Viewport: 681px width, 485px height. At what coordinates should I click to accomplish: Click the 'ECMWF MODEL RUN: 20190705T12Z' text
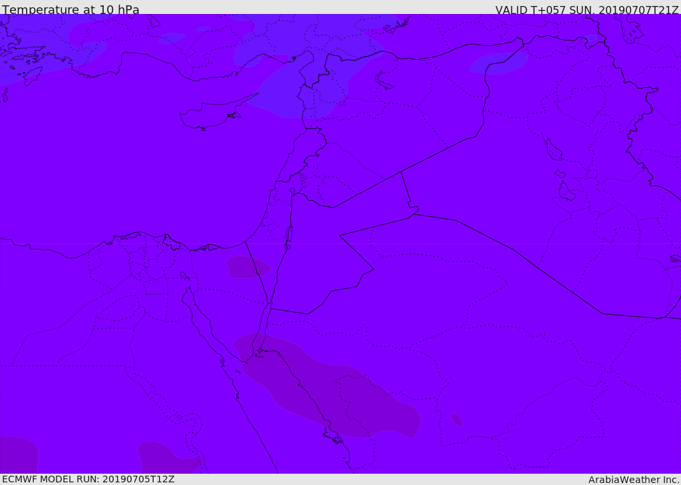point(88,479)
